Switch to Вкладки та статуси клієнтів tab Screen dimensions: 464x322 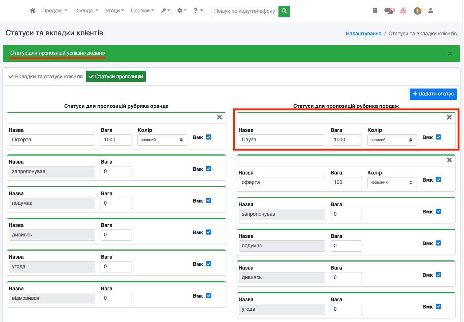pyautogui.click(x=46, y=77)
